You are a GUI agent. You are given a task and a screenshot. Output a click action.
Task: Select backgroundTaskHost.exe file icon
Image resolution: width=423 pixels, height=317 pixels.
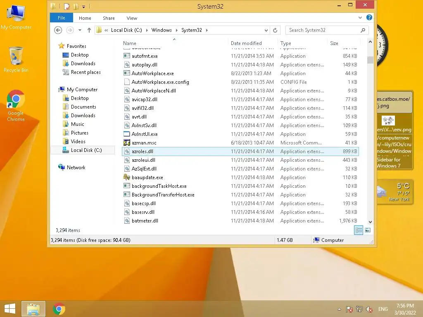pyautogui.click(x=127, y=186)
